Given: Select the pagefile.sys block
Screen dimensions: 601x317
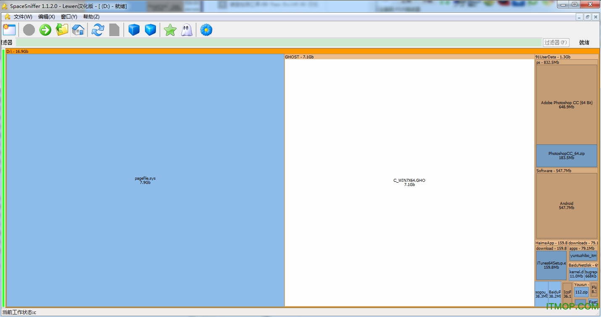Looking at the screenshot, I should pos(145,181).
